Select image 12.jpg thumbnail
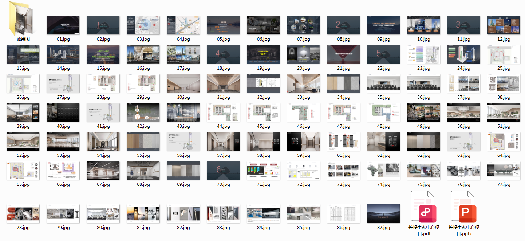The image size is (525, 241). [504, 25]
